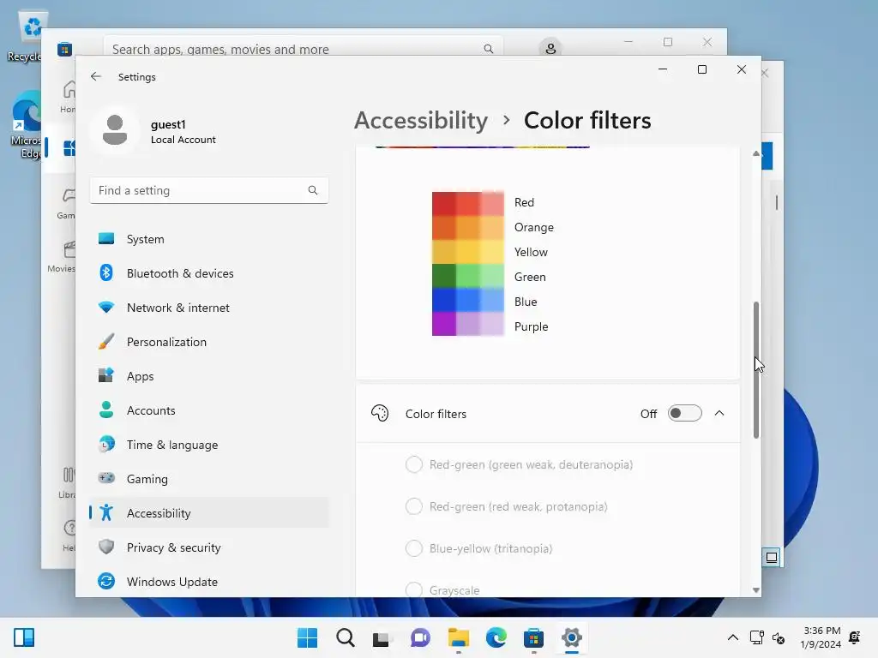Click in the Find a setting field
This screenshot has height=658, width=878.
[209, 190]
